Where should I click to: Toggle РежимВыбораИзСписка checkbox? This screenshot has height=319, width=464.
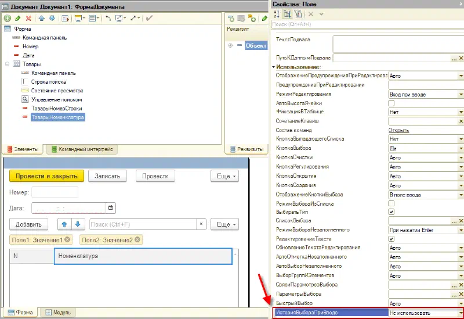tap(391, 203)
